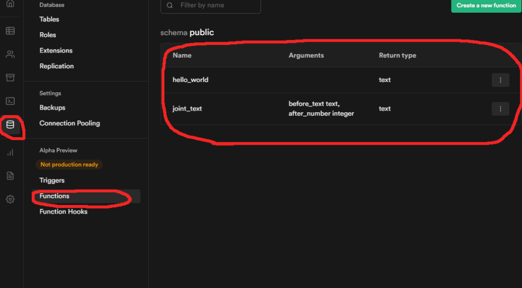Open the SQL editor terminal icon
The image size is (522, 288).
pos(10,101)
